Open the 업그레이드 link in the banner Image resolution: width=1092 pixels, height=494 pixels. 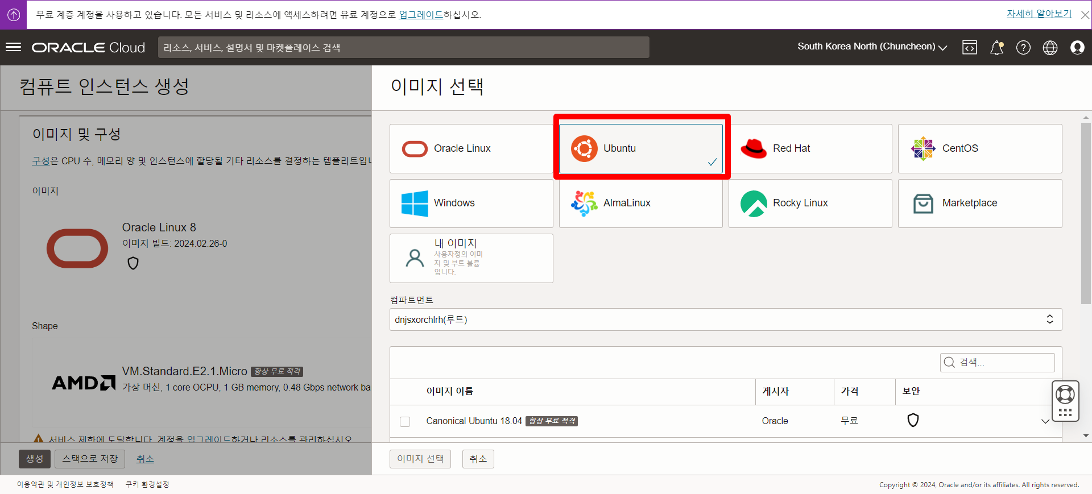pos(421,15)
